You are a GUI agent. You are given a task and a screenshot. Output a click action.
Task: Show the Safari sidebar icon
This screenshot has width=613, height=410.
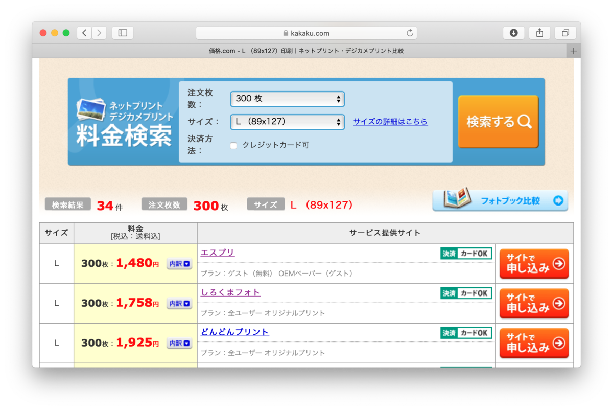coord(123,32)
